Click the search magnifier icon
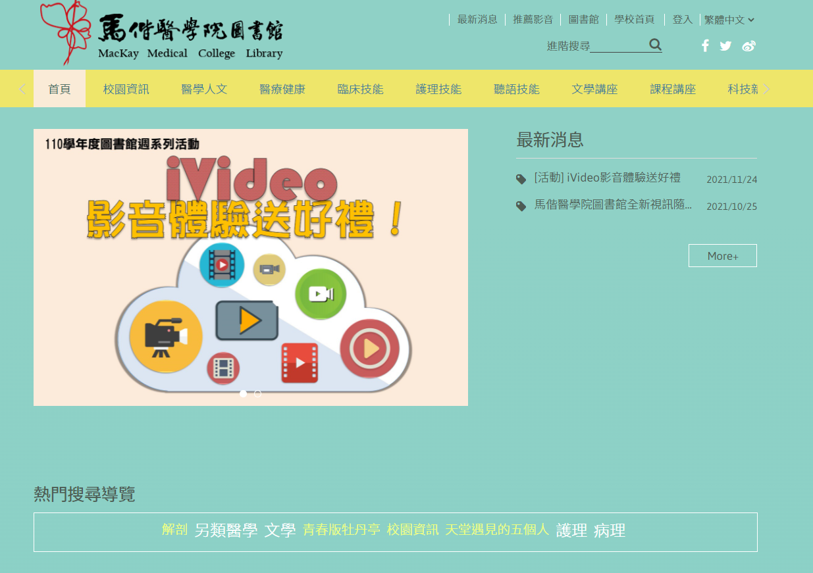813x573 pixels. point(655,45)
